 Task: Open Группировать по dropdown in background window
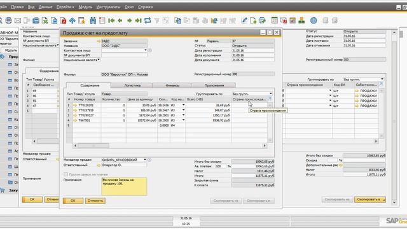[x=382, y=79]
